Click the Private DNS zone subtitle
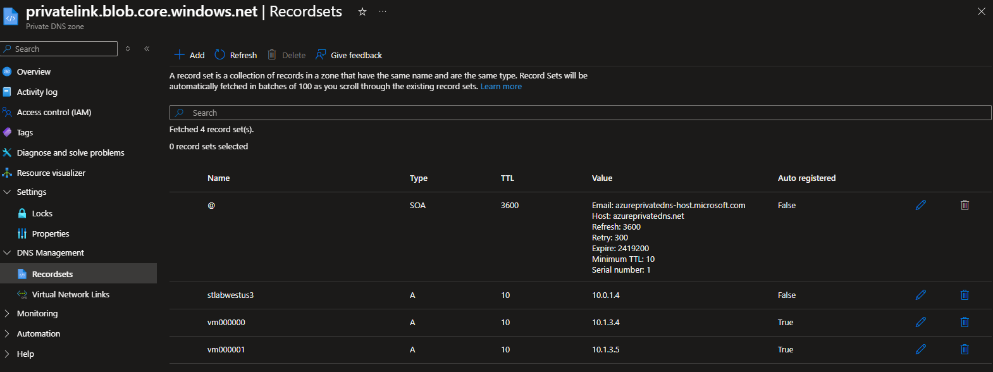Image resolution: width=993 pixels, height=372 pixels. 55,27
